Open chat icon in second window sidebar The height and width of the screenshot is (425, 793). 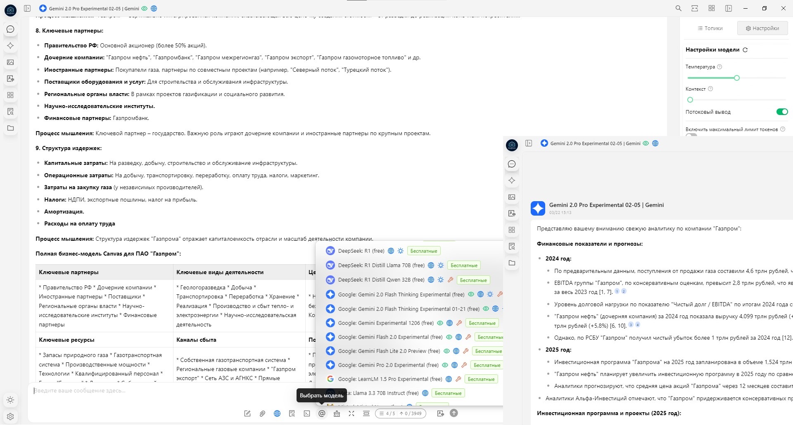[x=512, y=164]
